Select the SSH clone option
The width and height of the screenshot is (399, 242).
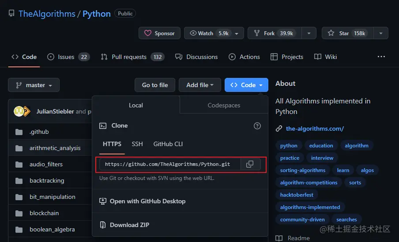click(x=137, y=144)
